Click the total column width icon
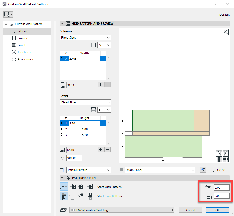The height and width of the screenshot is (216, 234). [x=62, y=85]
